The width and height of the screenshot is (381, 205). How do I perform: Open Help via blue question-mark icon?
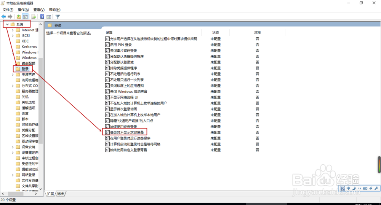[x=42, y=16]
